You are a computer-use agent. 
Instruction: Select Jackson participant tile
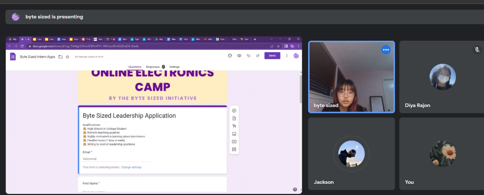tap(352, 153)
